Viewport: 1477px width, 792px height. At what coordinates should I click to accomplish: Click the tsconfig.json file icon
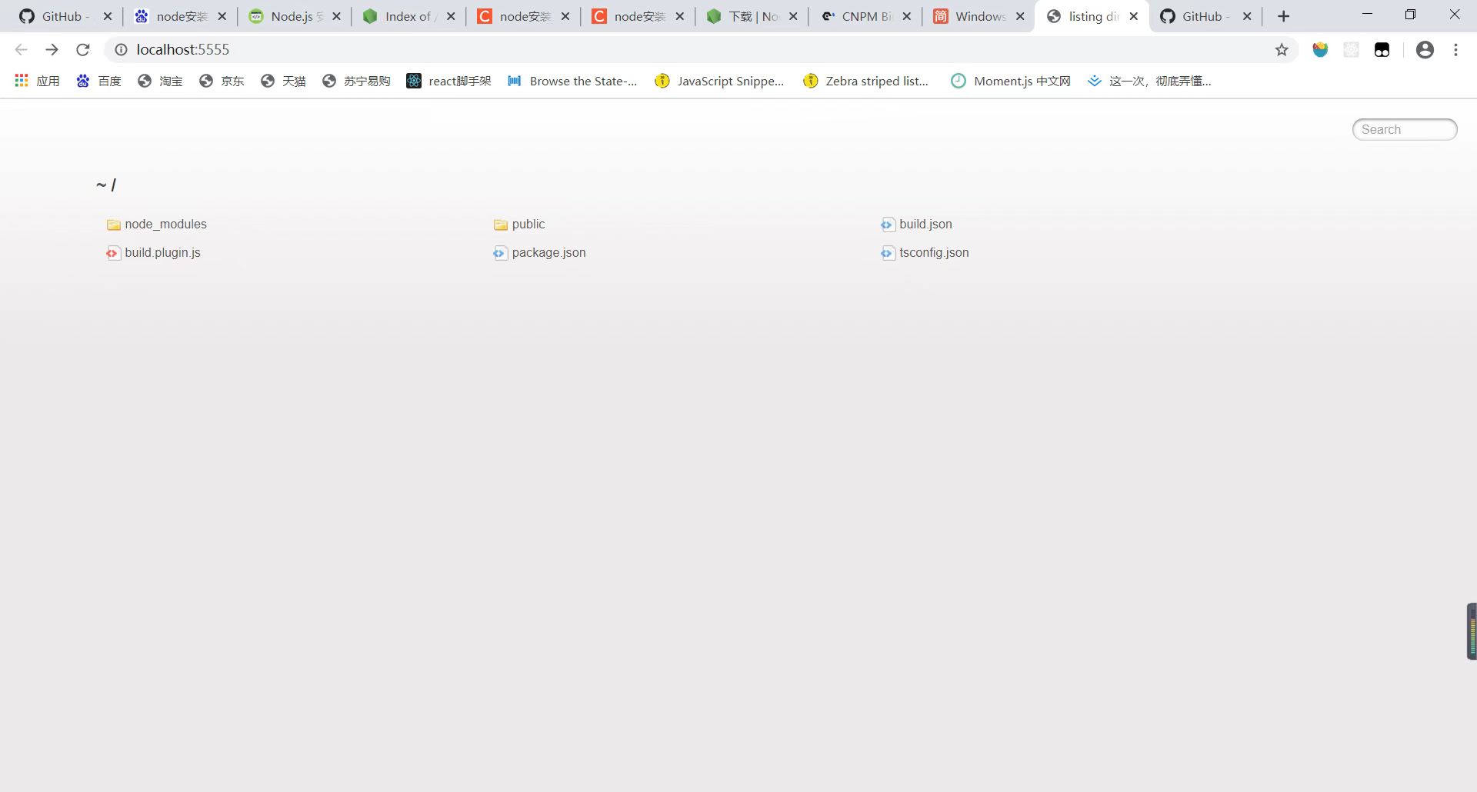coord(888,253)
